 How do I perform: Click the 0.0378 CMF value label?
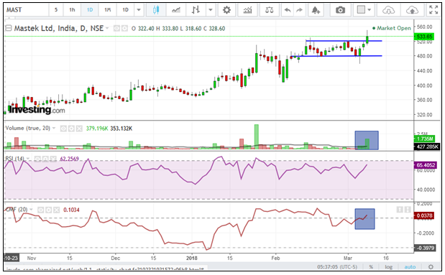(424, 215)
